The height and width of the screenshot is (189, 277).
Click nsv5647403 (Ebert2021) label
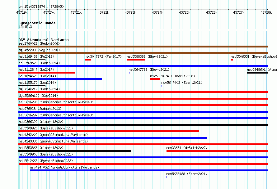point(182,83)
